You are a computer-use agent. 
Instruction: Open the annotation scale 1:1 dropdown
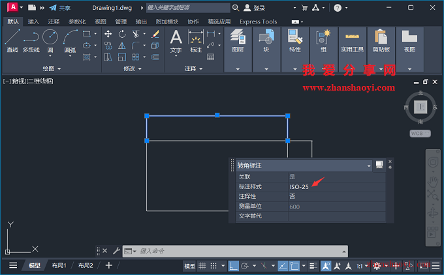point(362,266)
